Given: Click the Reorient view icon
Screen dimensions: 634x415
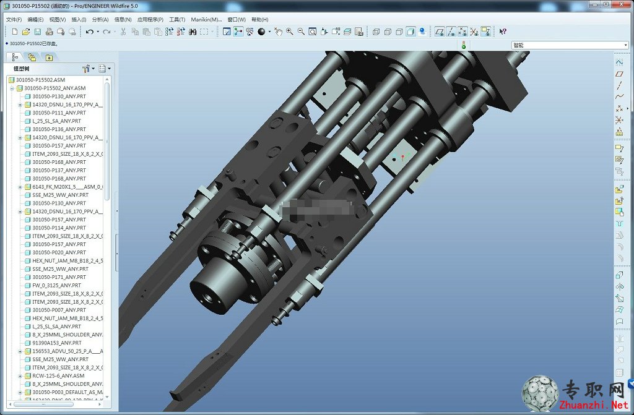Looking at the screenshot, I should coord(324,32).
